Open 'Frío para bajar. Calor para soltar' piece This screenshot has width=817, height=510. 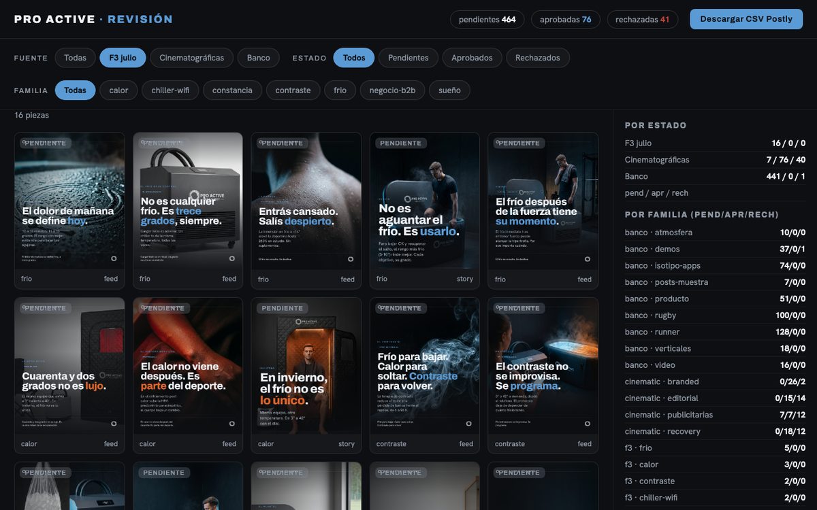point(425,375)
